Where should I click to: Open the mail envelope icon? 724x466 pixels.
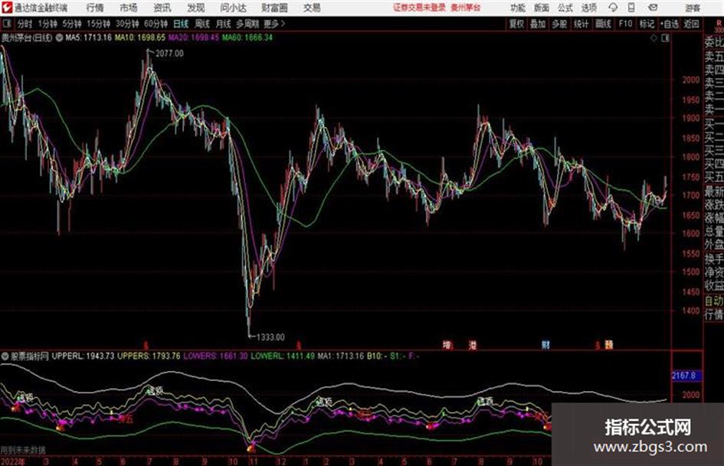(x=653, y=8)
